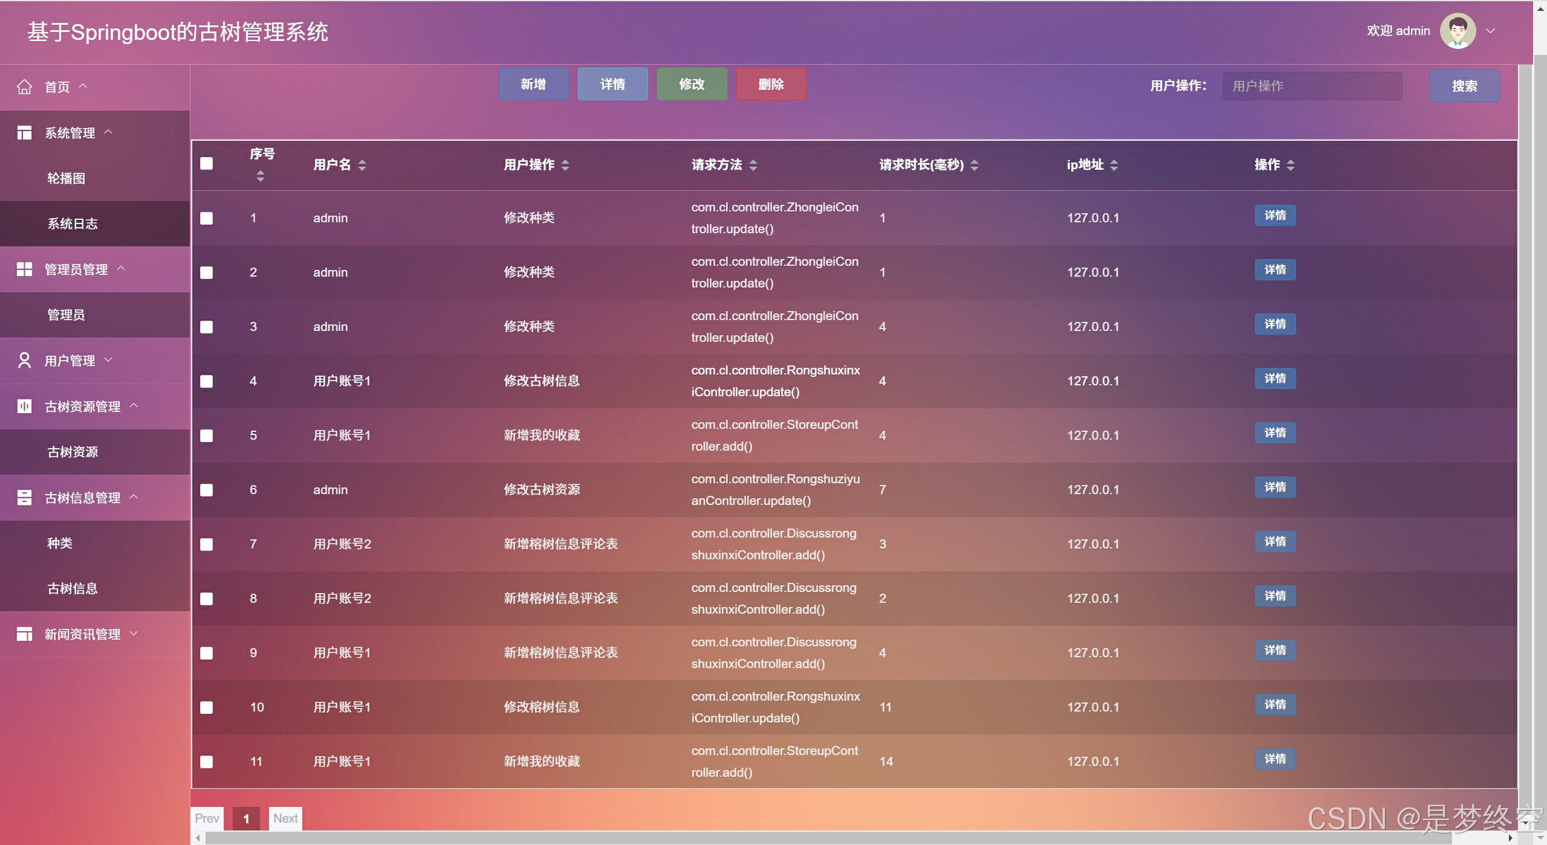
Task: Click the Prev pagination button
Action: click(x=207, y=818)
